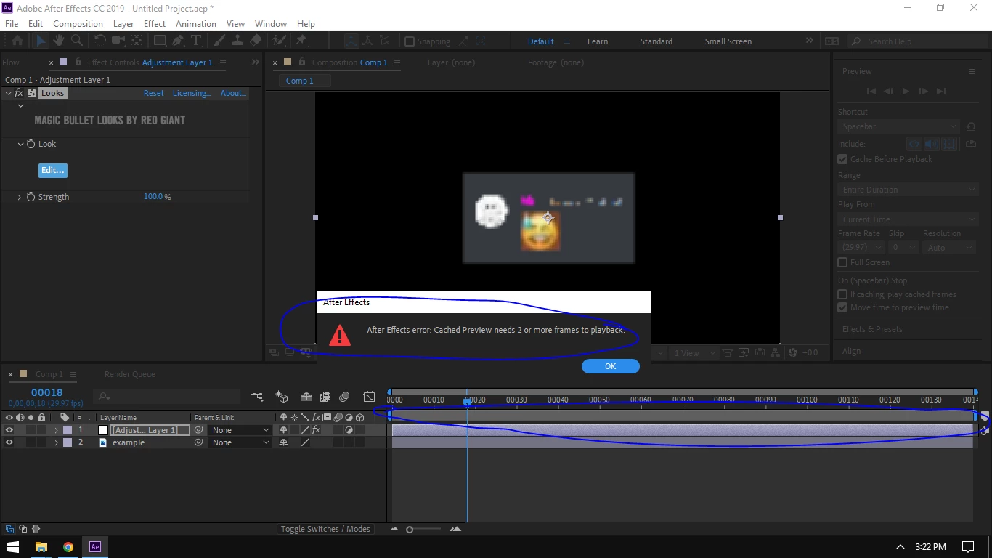Image resolution: width=992 pixels, height=558 pixels.
Task: Click the timeline zoom slider handle
Action: point(410,530)
